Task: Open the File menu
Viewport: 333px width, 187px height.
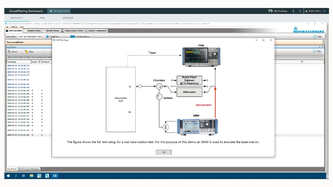Action: pyautogui.click(x=7, y=27)
